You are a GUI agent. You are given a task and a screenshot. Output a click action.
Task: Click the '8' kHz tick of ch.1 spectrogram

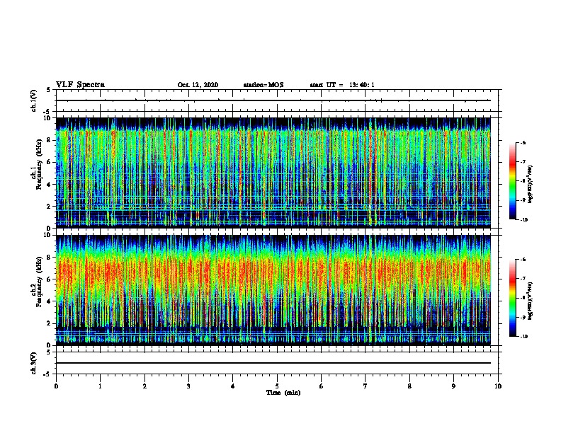(49, 140)
